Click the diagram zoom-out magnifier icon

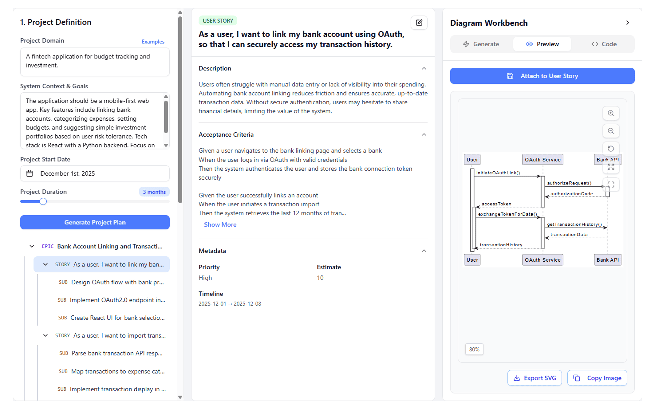(x=610, y=131)
